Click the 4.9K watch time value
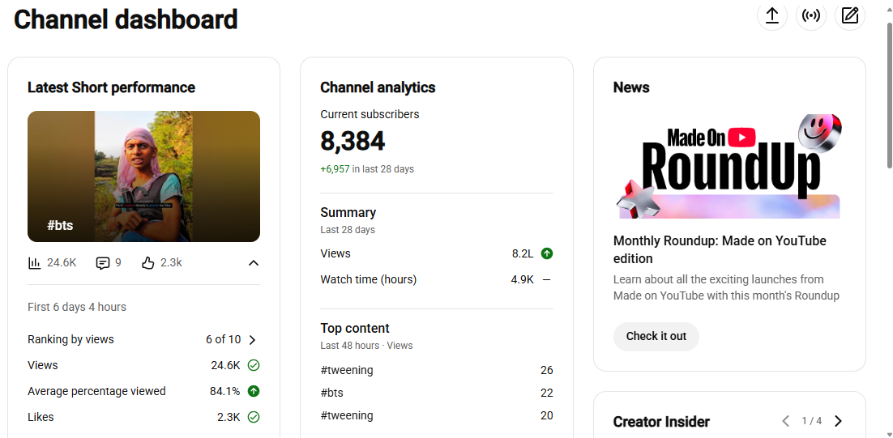 point(522,279)
